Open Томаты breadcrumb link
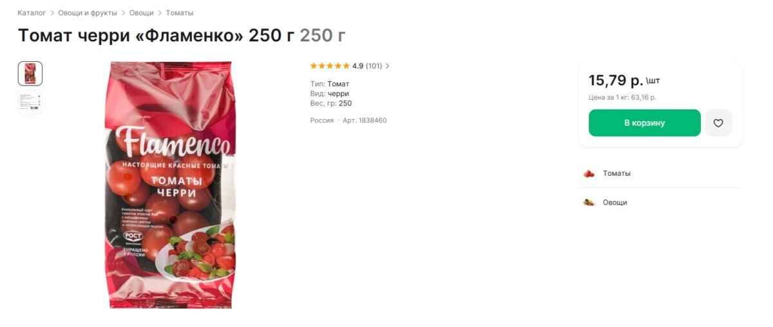The image size is (773, 327). click(180, 13)
